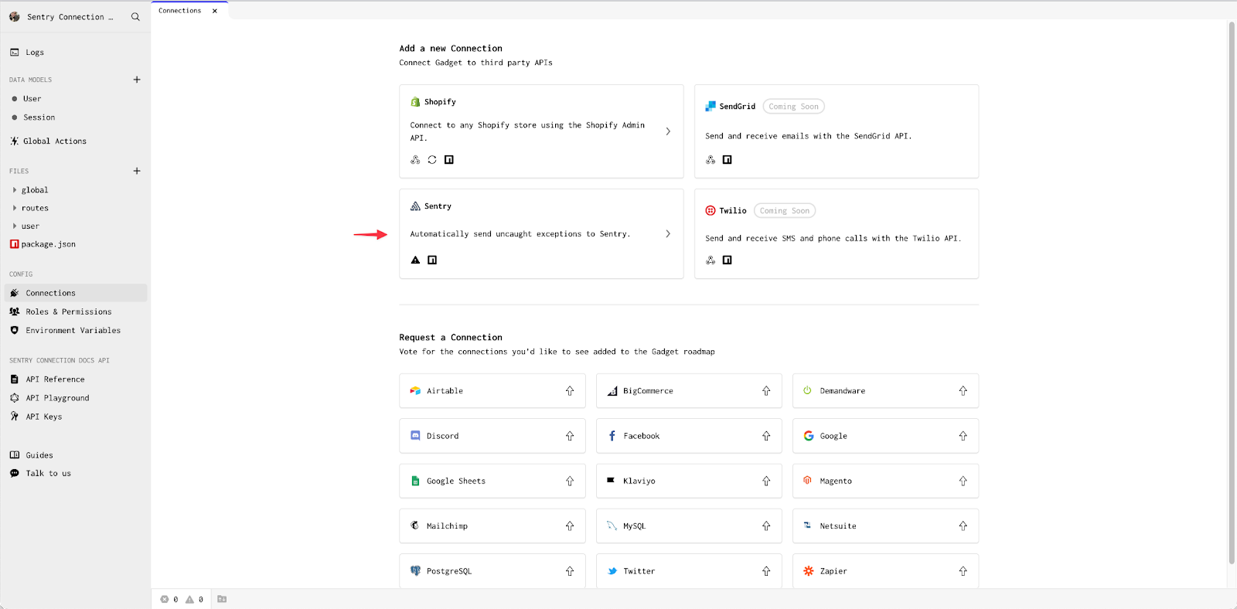Screen dimensions: 1237x609
Task: Click the Google Sheets request card
Action: point(492,481)
